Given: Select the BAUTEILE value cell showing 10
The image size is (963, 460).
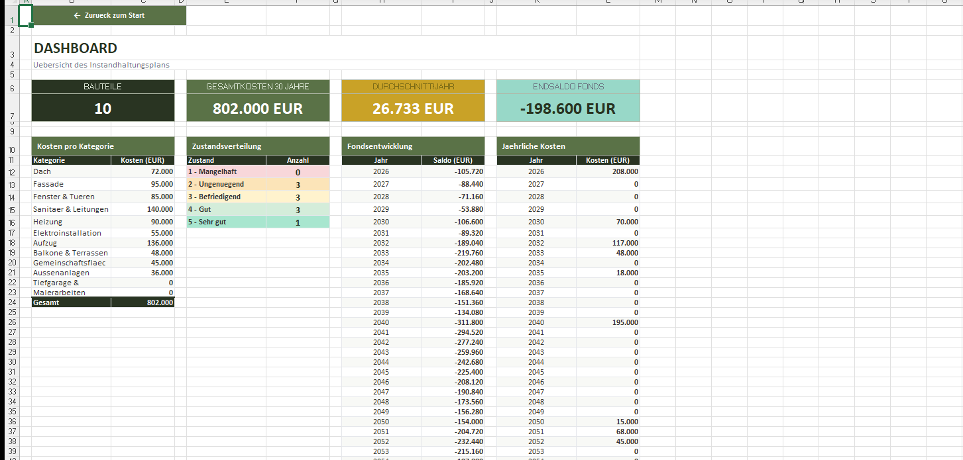Looking at the screenshot, I should (x=103, y=109).
